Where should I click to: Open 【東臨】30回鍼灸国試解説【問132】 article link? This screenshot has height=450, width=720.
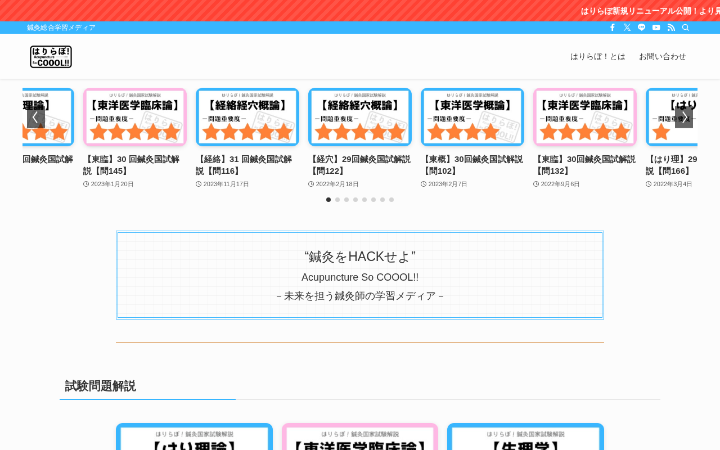point(584,165)
